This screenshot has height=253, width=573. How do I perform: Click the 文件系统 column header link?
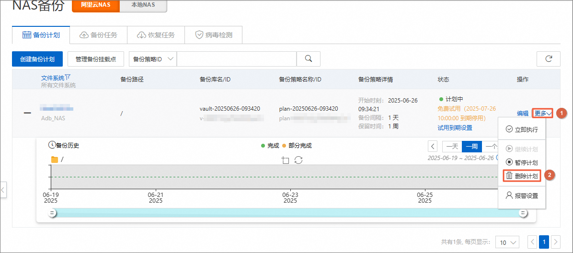pyautogui.click(x=53, y=78)
